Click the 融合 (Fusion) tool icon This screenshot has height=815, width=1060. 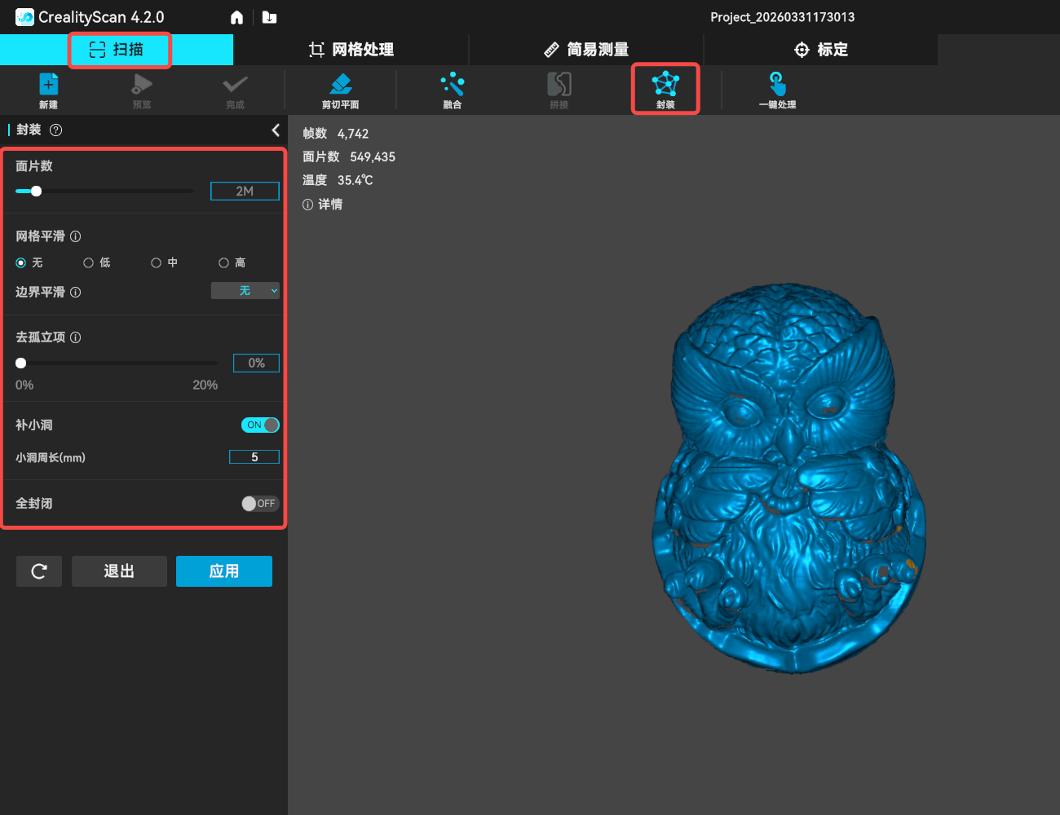point(452,89)
